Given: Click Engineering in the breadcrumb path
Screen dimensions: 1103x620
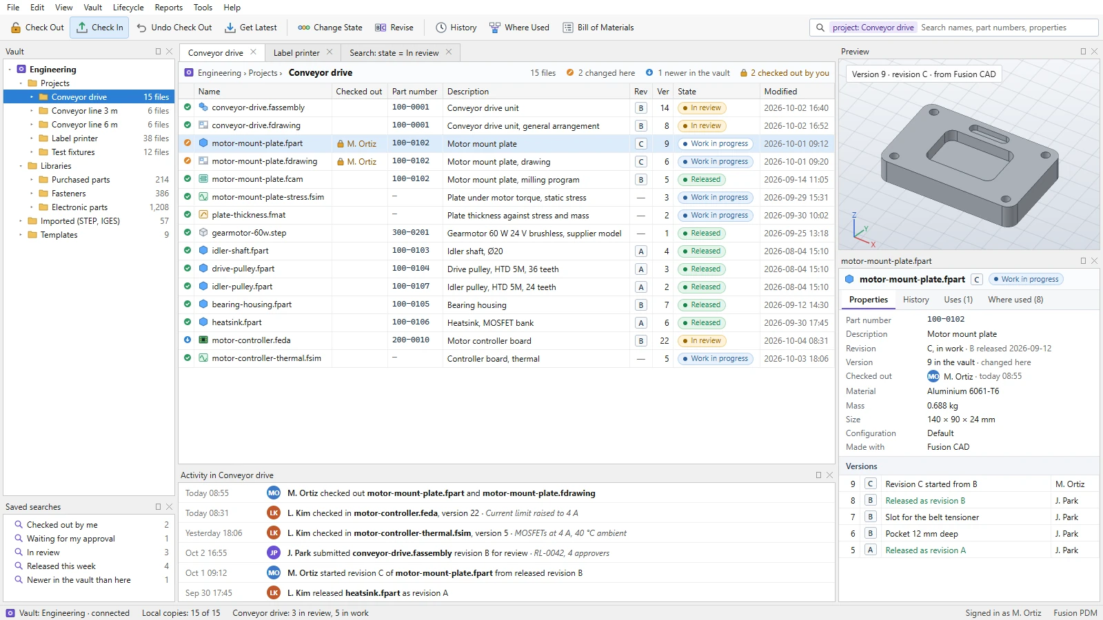Looking at the screenshot, I should (x=219, y=73).
